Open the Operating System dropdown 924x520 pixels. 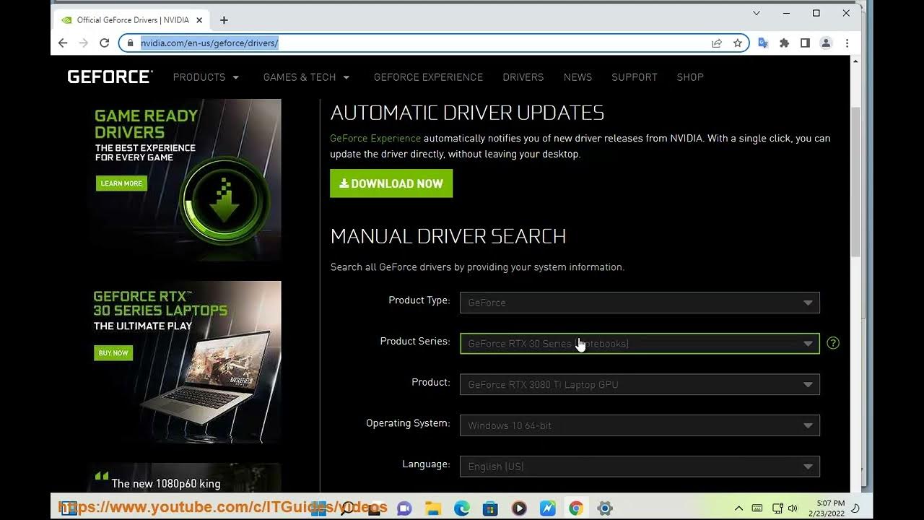coord(640,425)
